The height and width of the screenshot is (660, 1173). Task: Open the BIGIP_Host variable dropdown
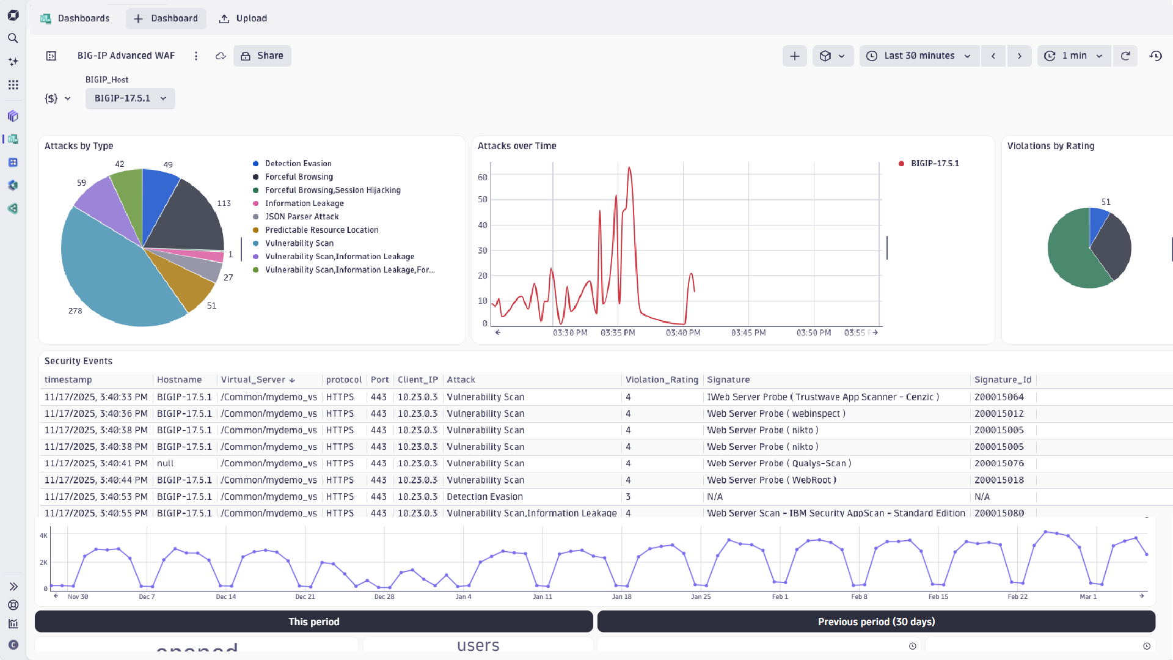tap(130, 98)
